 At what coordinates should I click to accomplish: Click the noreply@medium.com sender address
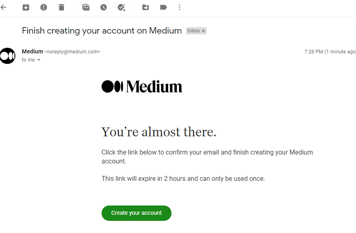[72, 52]
